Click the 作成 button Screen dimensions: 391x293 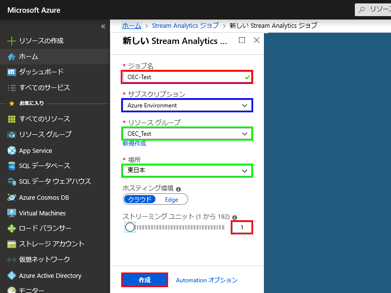click(x=145, y=280)
